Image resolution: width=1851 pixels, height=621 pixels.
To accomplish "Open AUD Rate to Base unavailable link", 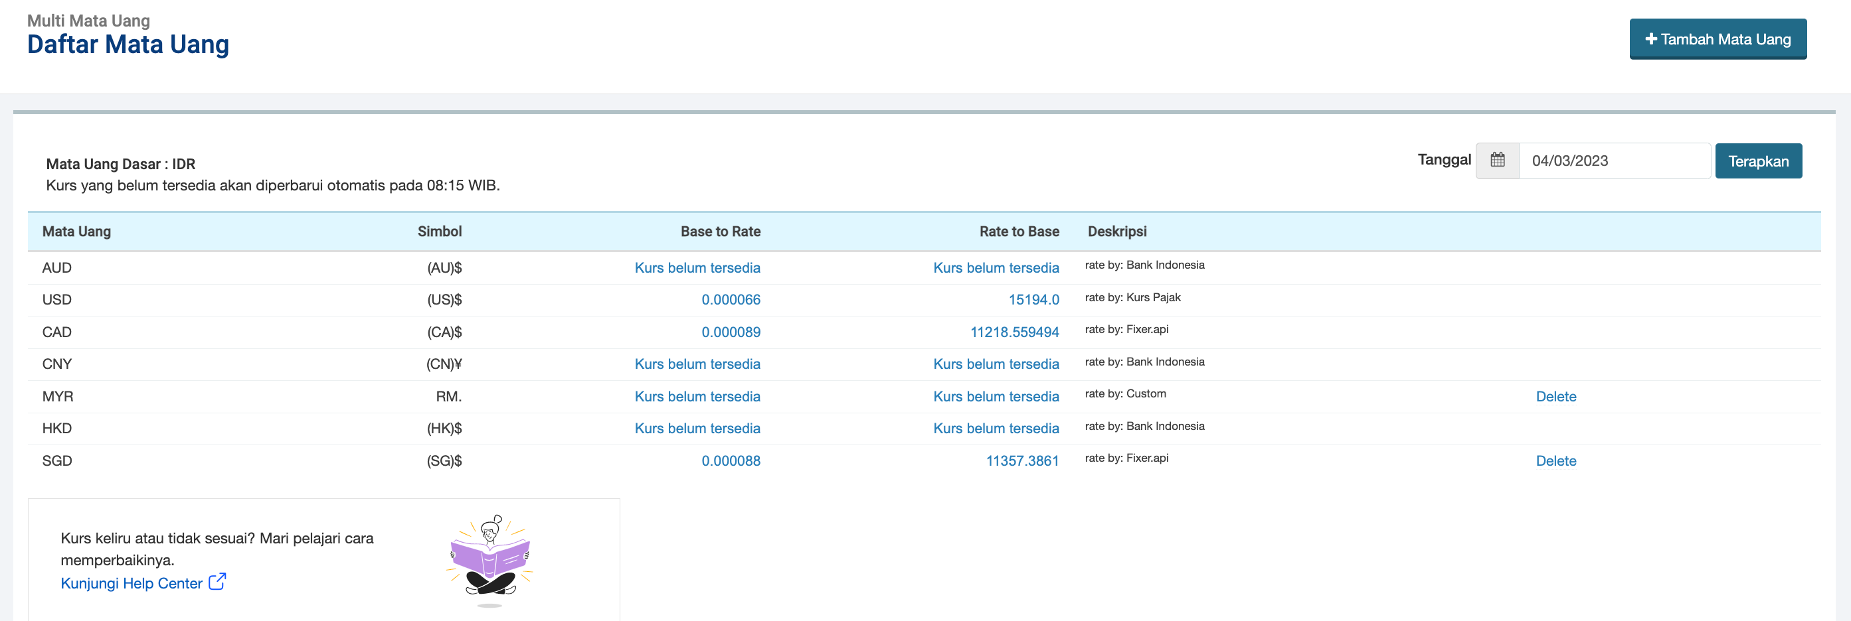I will pyautogui.click(x=996, y=268).
